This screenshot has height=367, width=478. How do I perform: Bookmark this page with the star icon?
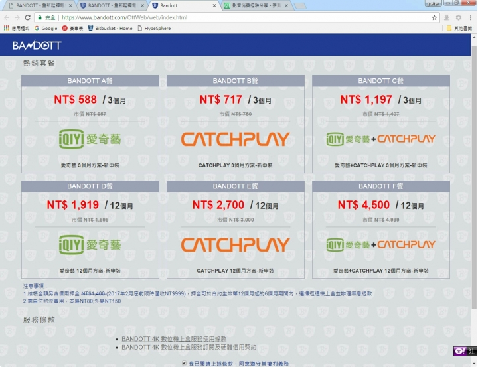click(x=434, y=17)
